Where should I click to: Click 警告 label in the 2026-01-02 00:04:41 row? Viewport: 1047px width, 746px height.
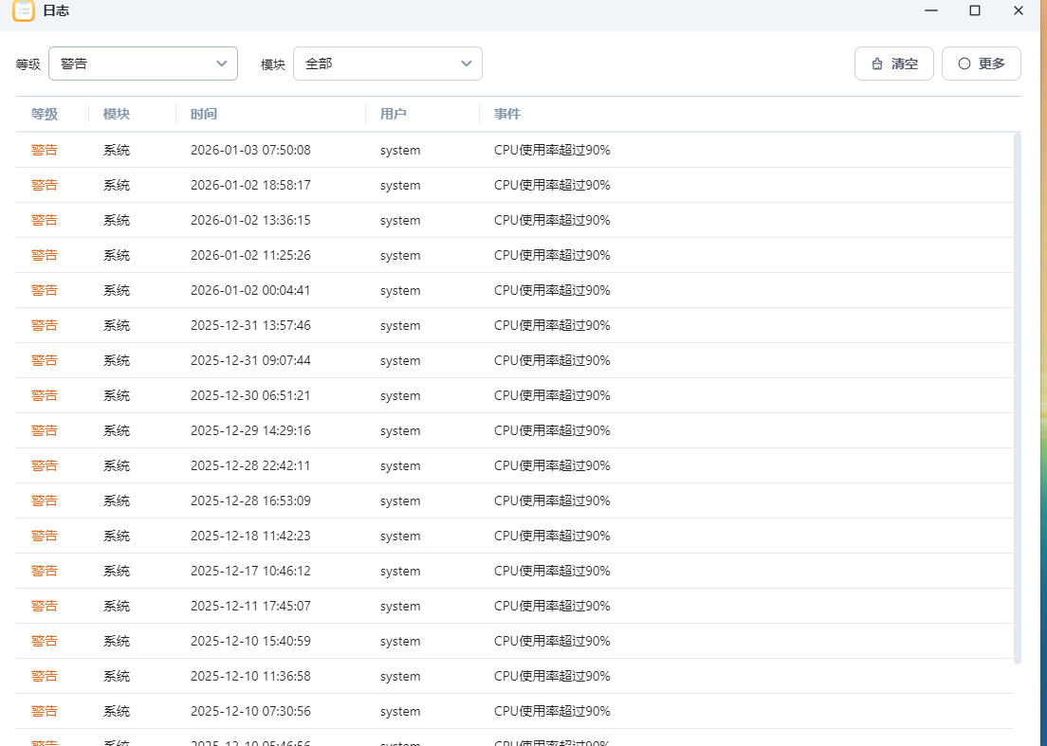click(45, 290)
